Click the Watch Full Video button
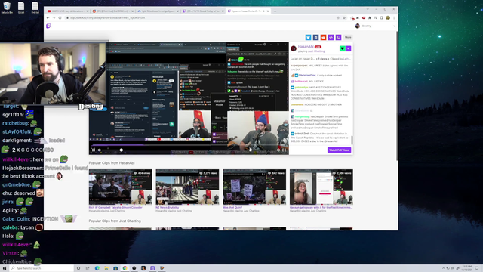483x272 pixels. point(339,150)
